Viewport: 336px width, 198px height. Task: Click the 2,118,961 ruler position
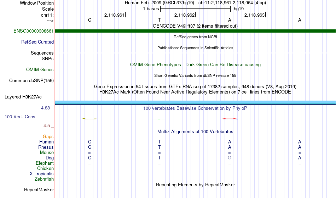[114, 15]
